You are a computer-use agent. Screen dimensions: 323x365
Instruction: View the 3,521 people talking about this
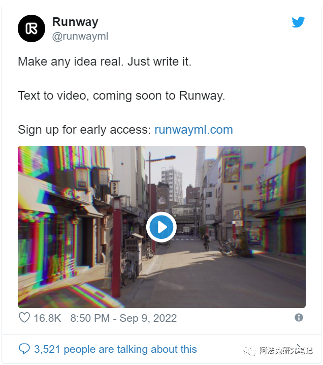pos(115,349)
